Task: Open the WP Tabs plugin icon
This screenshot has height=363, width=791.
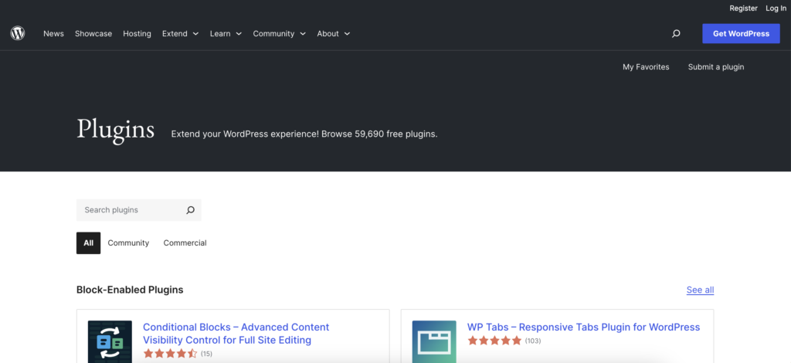Action: [x=434, y=342]
